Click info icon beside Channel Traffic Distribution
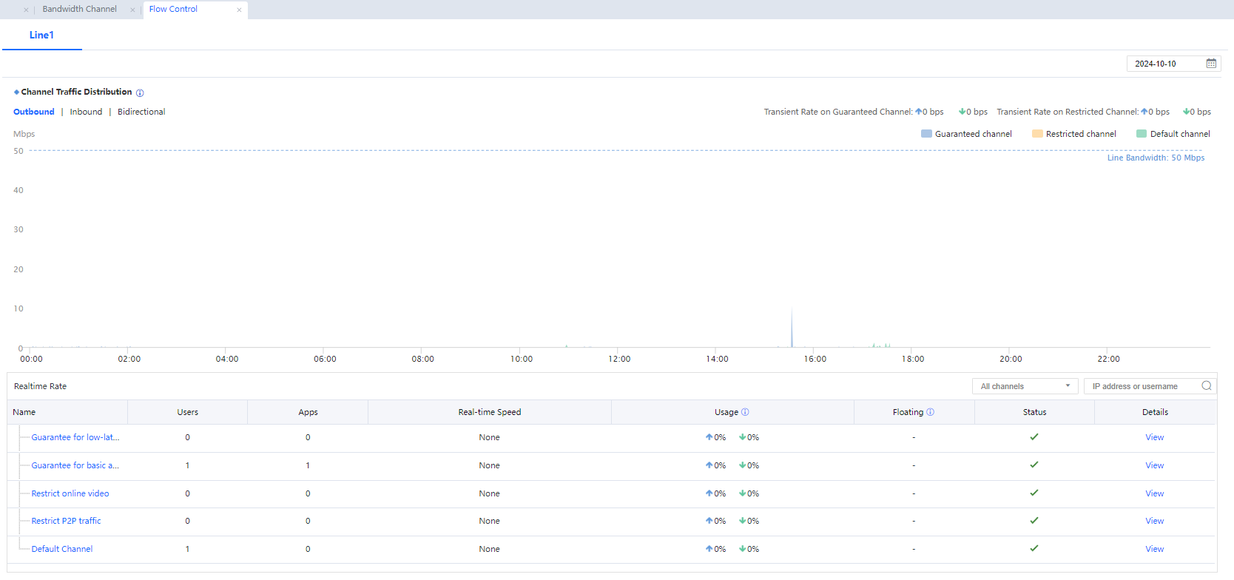The image size is (1234, 580). click(x=140, y=93)
